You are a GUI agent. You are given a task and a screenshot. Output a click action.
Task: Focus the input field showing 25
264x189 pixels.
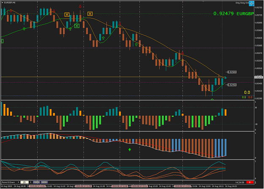pos(24,182)
